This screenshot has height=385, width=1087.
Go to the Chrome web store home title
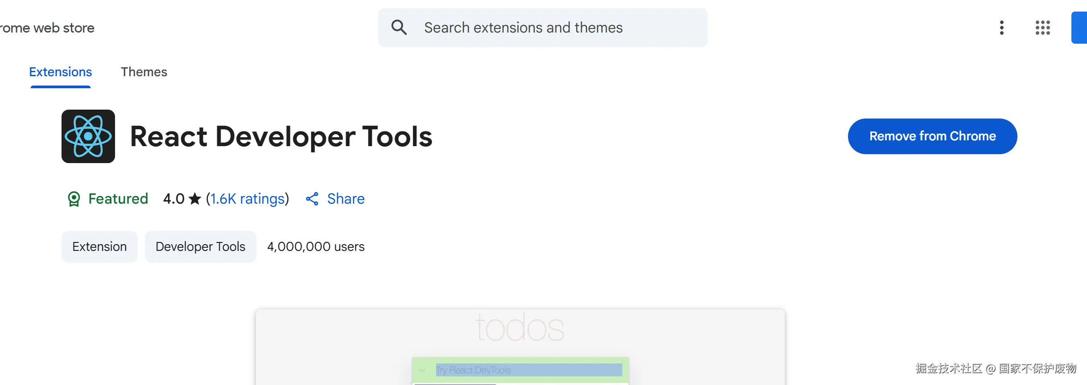pos(47,28)
